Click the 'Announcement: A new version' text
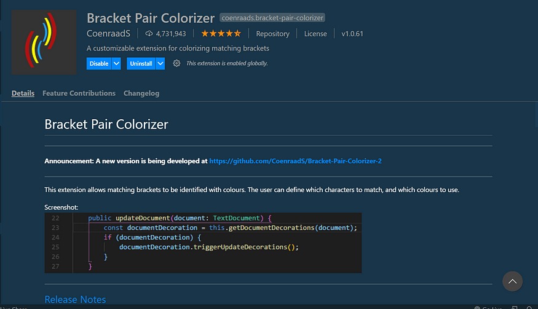 (x=126, y=161)
